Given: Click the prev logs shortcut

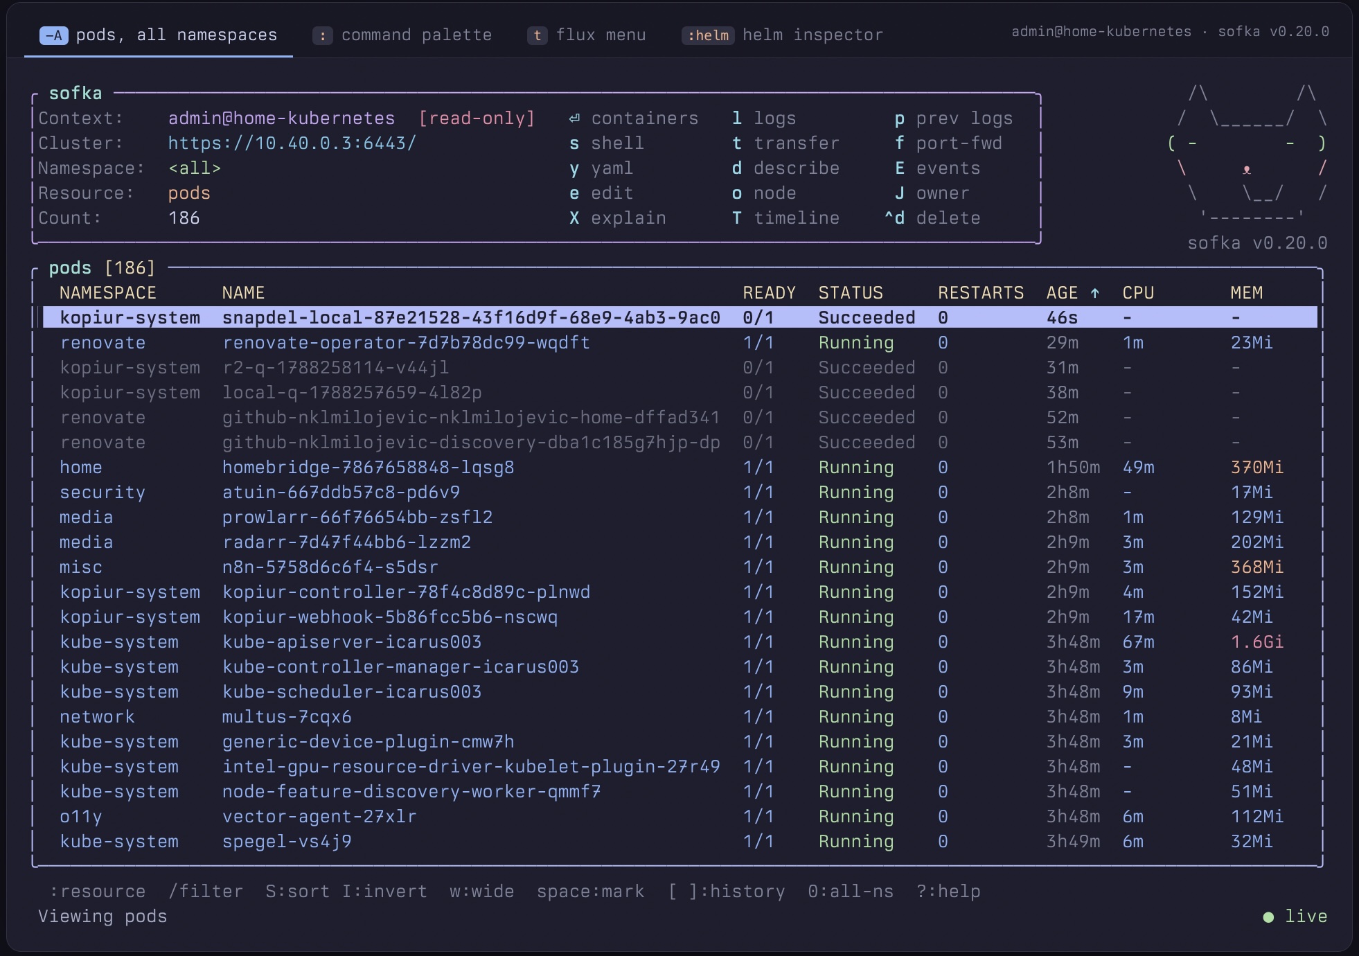Looking at the screenshot, I should pyautogui.click(x=953, y=118).
